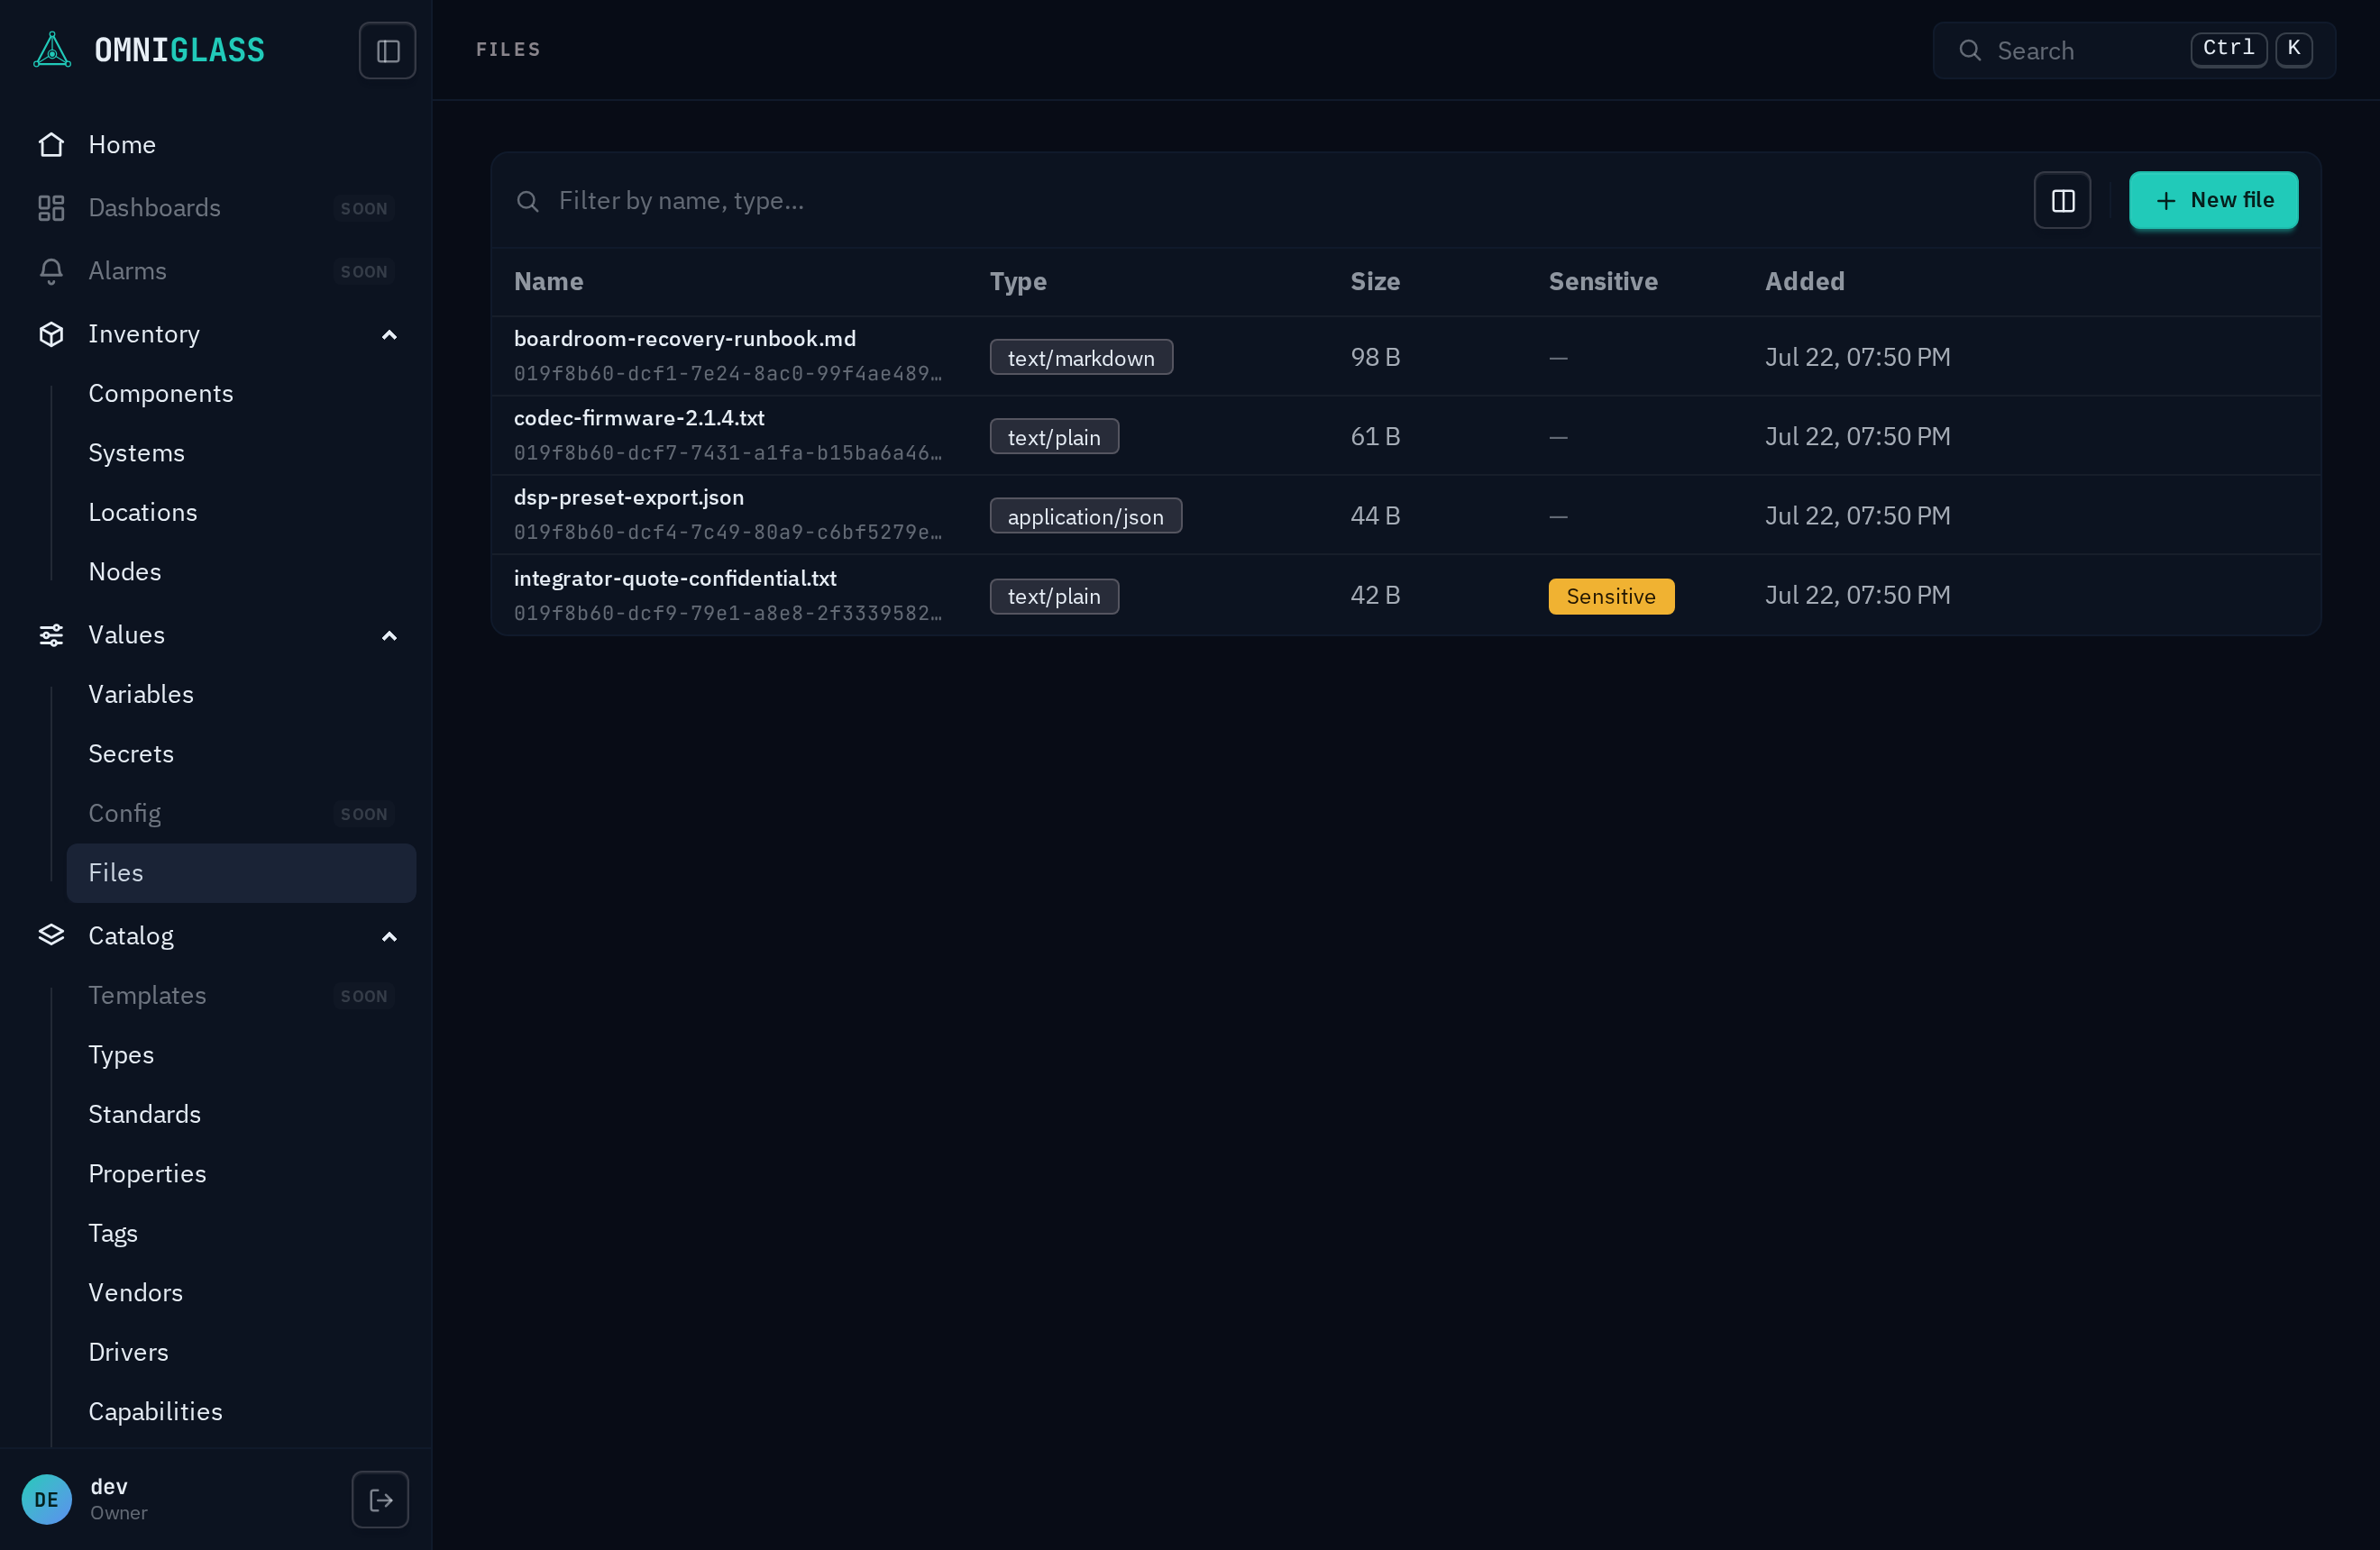
Task: Select the Config sidebar item
Action: point(241,814)
